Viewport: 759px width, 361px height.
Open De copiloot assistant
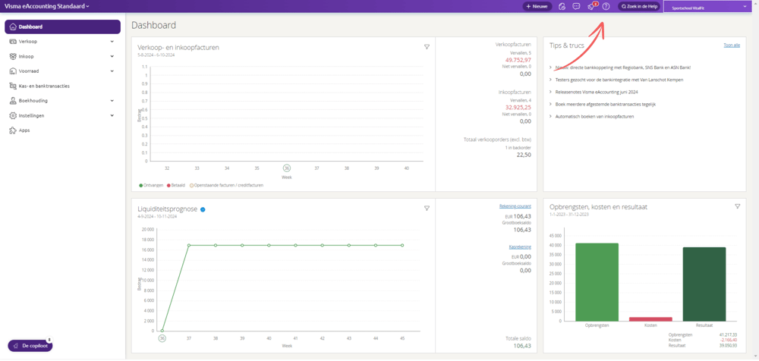30,346
